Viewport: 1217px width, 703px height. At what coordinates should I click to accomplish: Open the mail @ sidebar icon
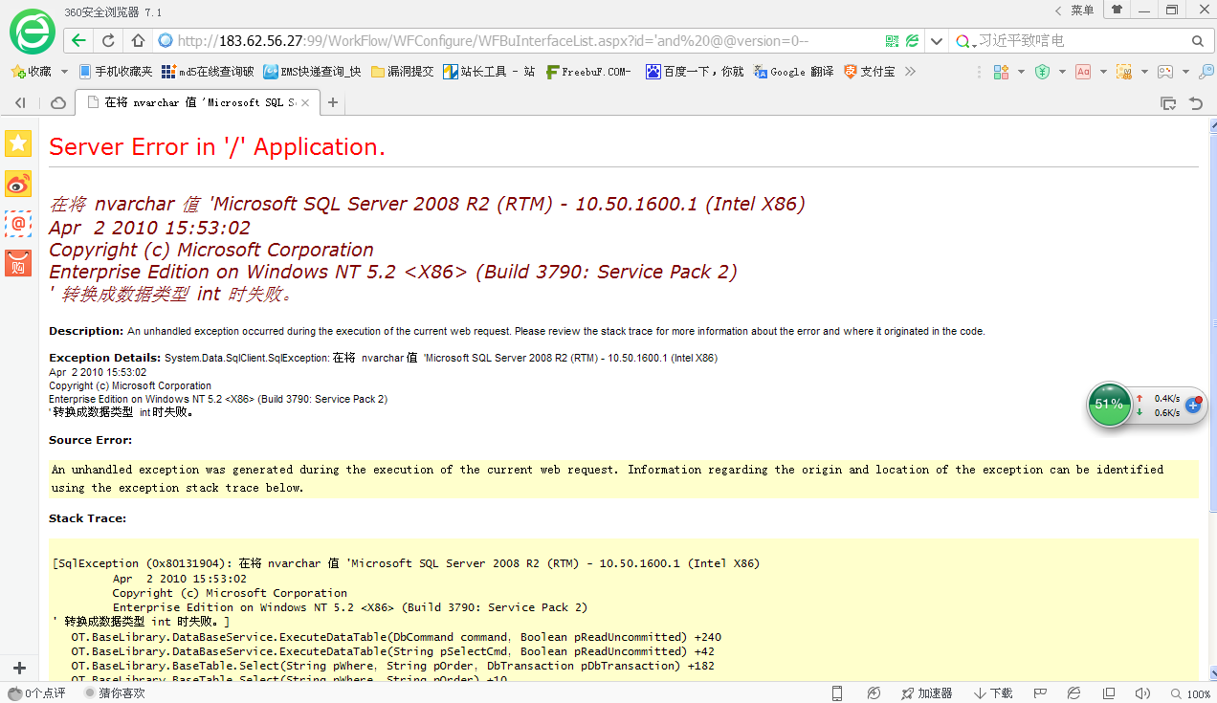click(18, 224)
